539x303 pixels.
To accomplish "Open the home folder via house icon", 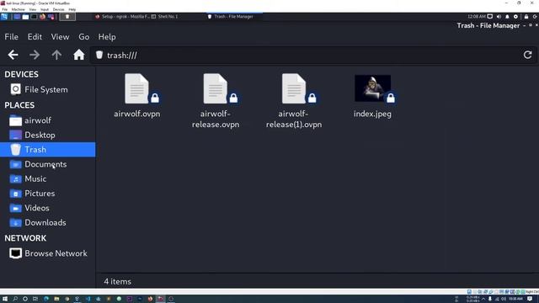I will point(78,55).
